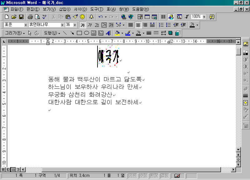Screen dimensions: 250x180
Task: Insert a table using the grid icon
Action: pyautogui.click(x=147, y=17)
